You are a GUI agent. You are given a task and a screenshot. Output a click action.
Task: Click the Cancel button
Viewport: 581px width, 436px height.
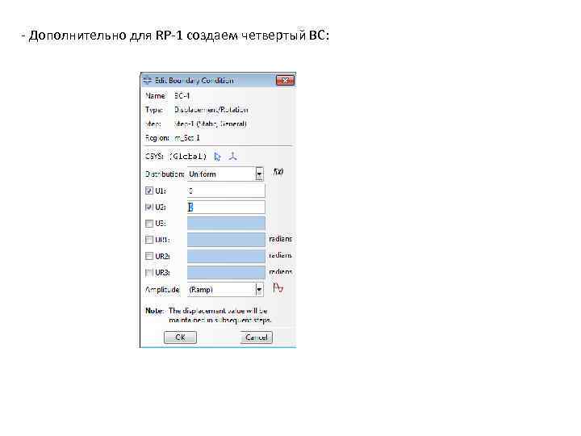pos(257,337)
